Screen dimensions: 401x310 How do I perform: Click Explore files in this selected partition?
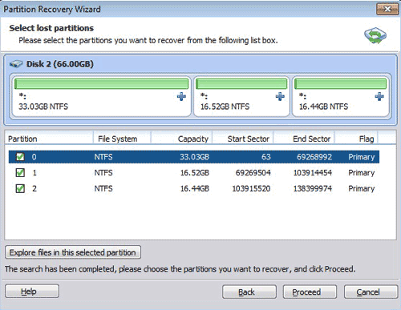coord(73,252)
